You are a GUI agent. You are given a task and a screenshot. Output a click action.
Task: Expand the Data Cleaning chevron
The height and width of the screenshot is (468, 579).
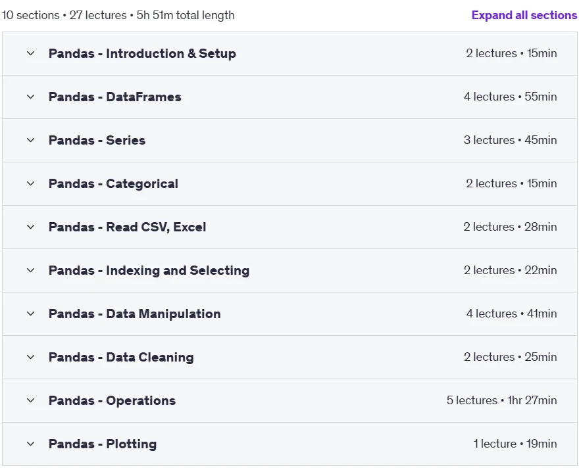[x=31, y=357]
